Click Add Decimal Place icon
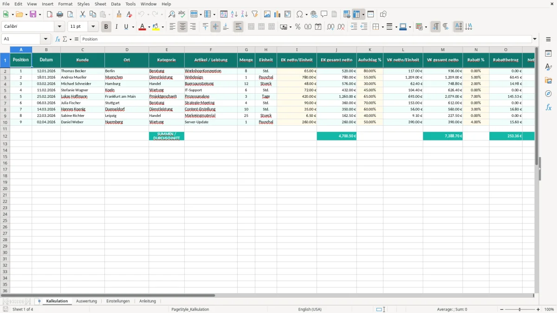 click(x=330, y=27)
